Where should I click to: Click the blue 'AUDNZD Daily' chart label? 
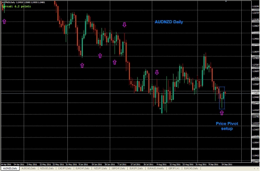pyautogui.click(x=169, y=22)
